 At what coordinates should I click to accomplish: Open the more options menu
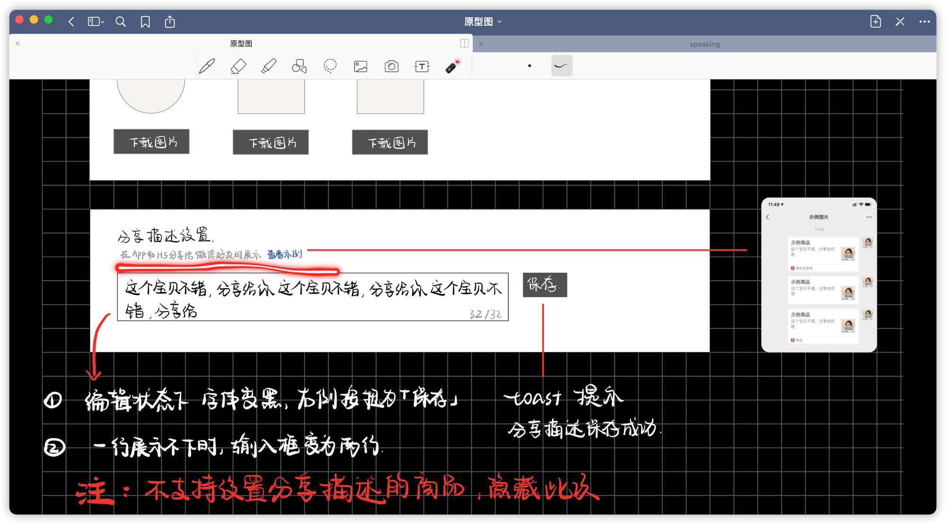pos(924,22)
